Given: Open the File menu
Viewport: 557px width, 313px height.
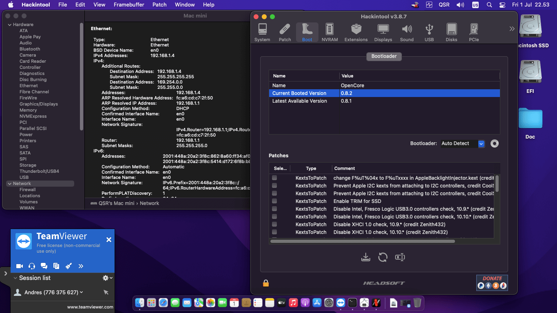Looking at the screenshot, I should (x=62, y=4).
